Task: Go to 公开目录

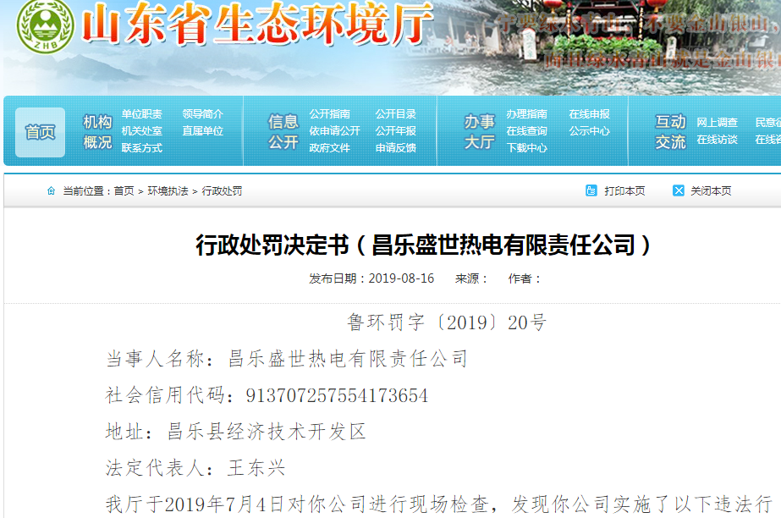Action: [x=395, y=114]
